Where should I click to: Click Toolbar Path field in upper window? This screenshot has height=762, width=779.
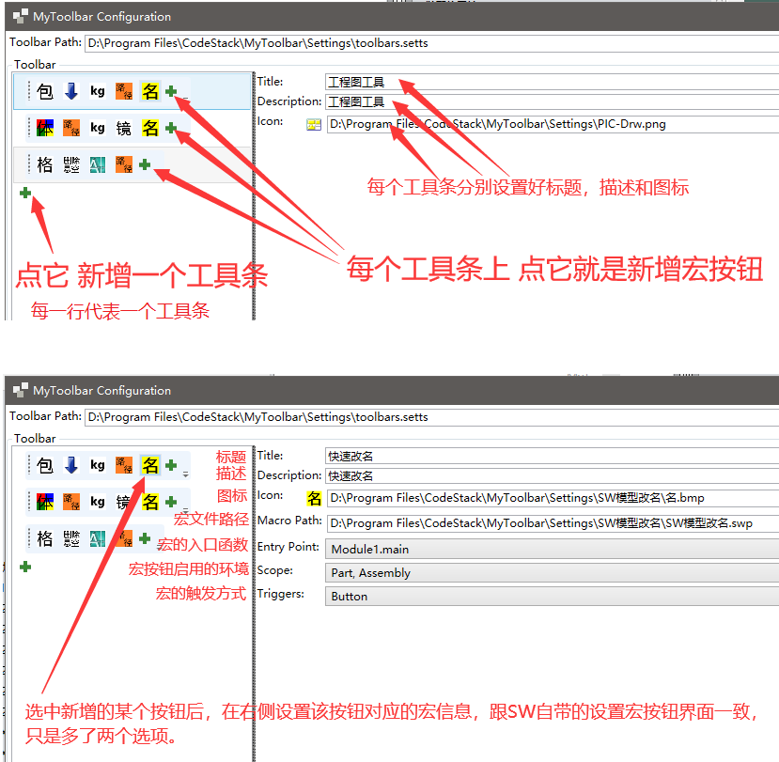(x=431, y=43)
